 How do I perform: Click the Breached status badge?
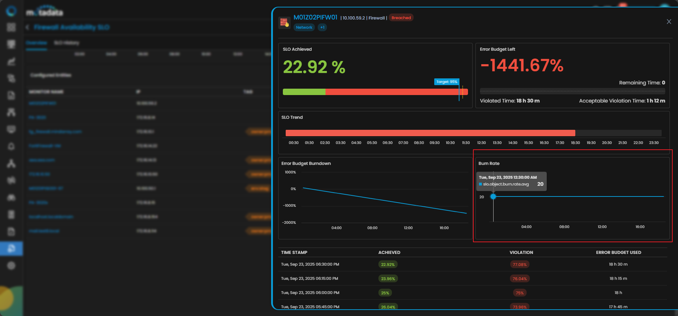coord(401,18)
